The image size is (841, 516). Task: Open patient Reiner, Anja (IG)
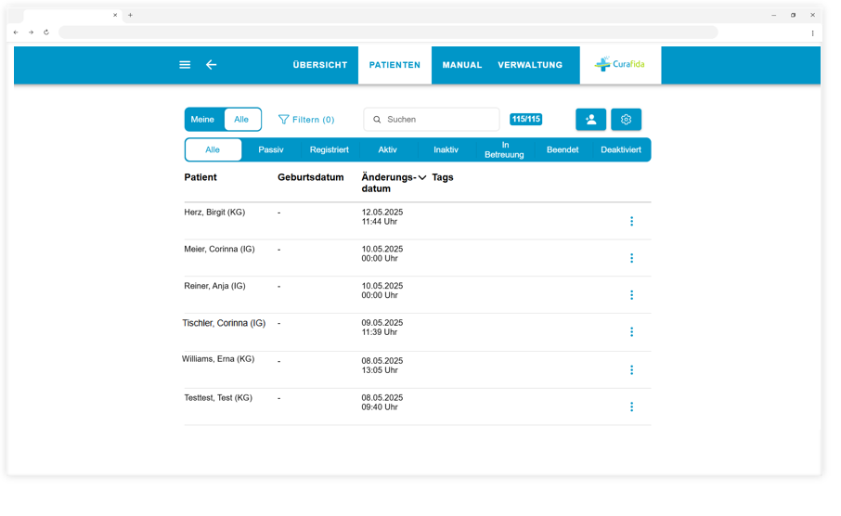214,287
